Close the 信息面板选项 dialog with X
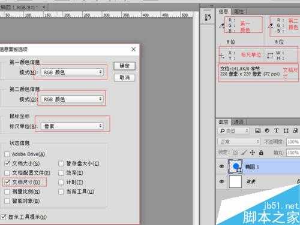Screen dimensions: 300x225 [133, 49]
